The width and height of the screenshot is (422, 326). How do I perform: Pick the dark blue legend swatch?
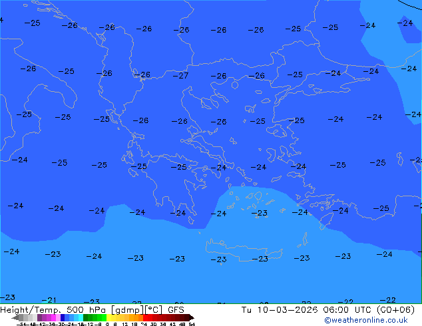63,317
